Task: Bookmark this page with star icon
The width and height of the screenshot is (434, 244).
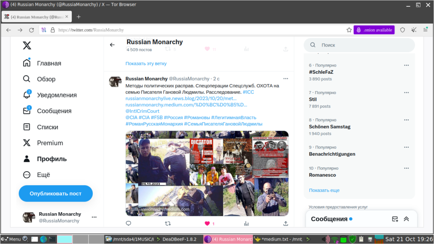Action: tap(349, 30)
